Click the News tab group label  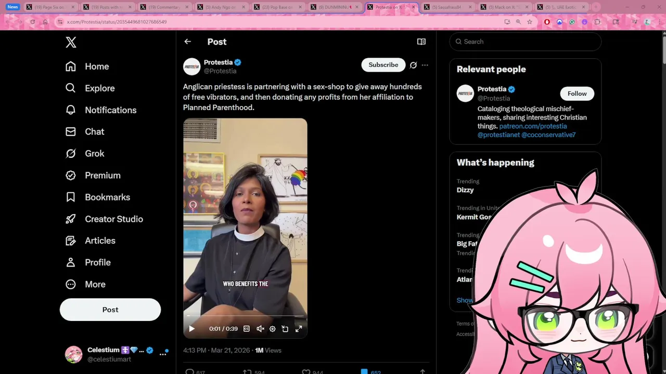point(12,7)
